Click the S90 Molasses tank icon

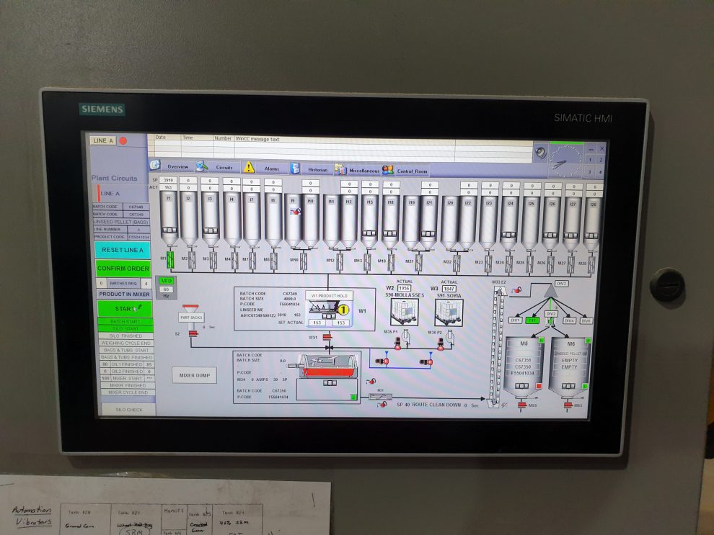pos(405,312)
